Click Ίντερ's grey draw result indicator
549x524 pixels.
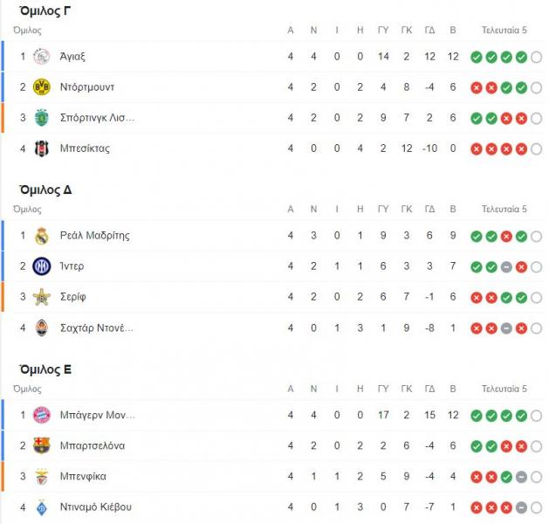[506, 267]
